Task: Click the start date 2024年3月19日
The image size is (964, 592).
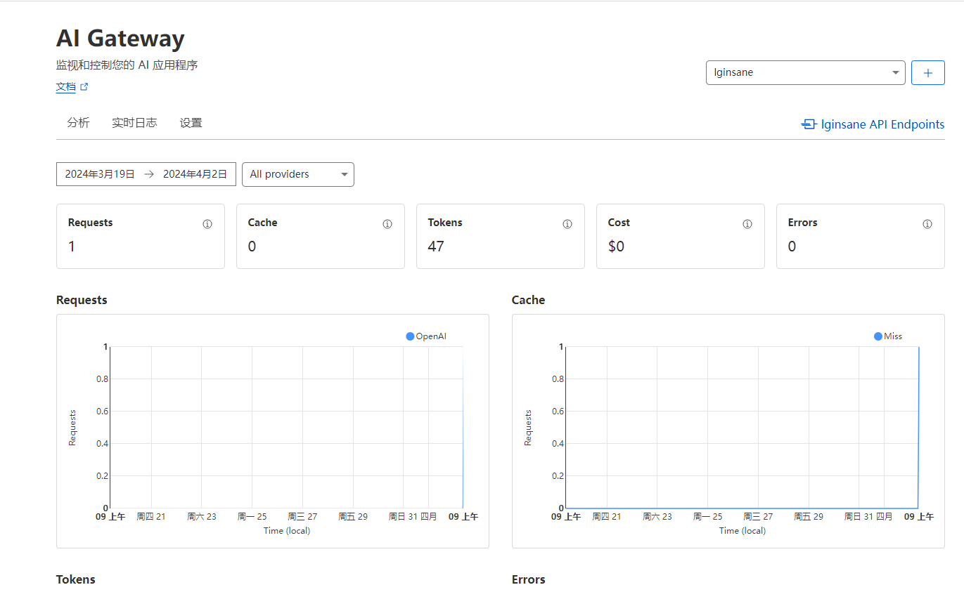Action: click(100, 174)
